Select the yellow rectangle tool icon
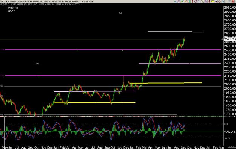The image size is (236, 149). tap(213, 2)
